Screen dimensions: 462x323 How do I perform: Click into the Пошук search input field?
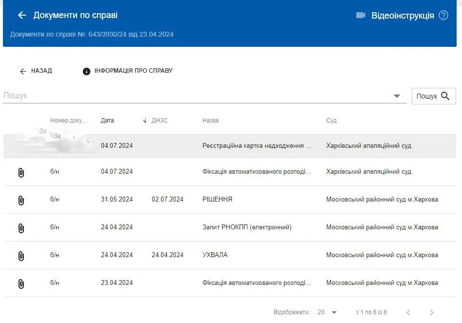195,96
